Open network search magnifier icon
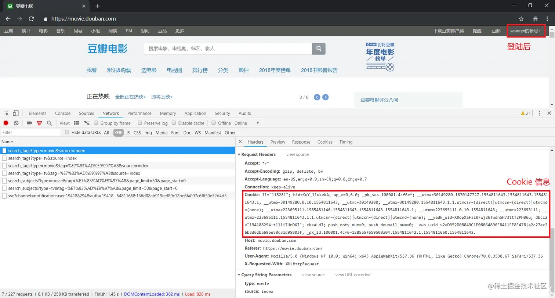The width and height of the screenshot is (555, 298). (x=49, y=123)
